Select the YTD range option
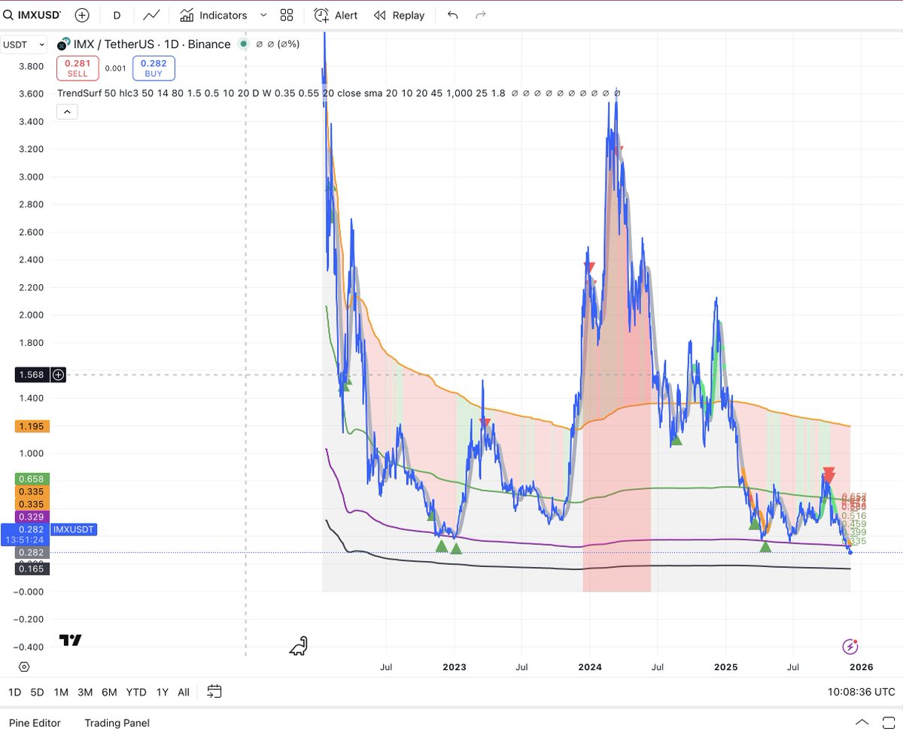Screen dimensions: 903x737 136,692
